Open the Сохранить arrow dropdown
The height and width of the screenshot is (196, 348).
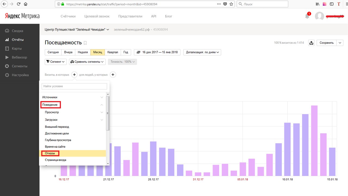click(340, 43)
